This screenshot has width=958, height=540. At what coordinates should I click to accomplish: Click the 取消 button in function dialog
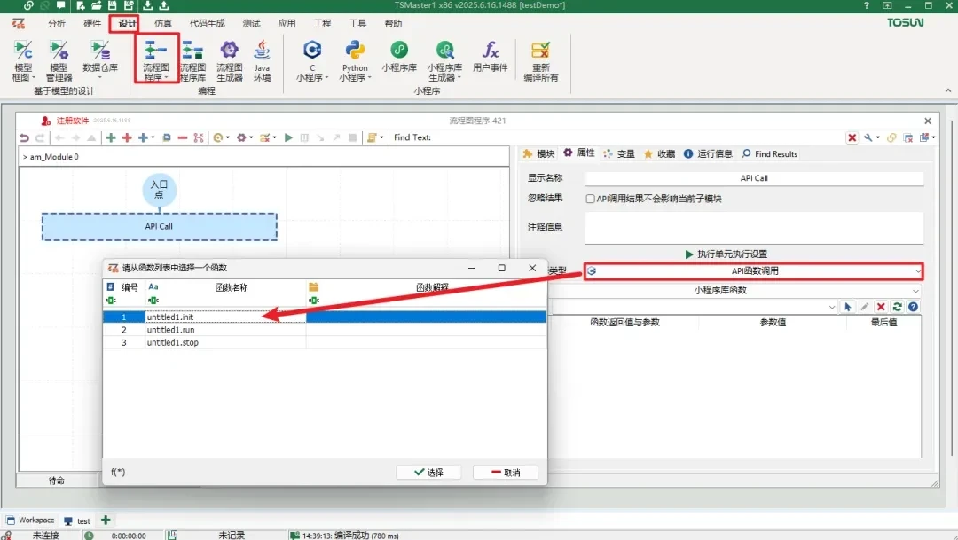tap(506, 473)
